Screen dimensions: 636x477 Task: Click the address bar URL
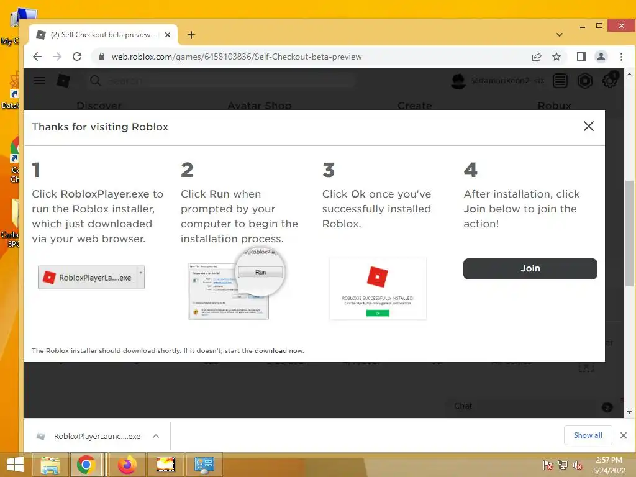pos(237,57)
